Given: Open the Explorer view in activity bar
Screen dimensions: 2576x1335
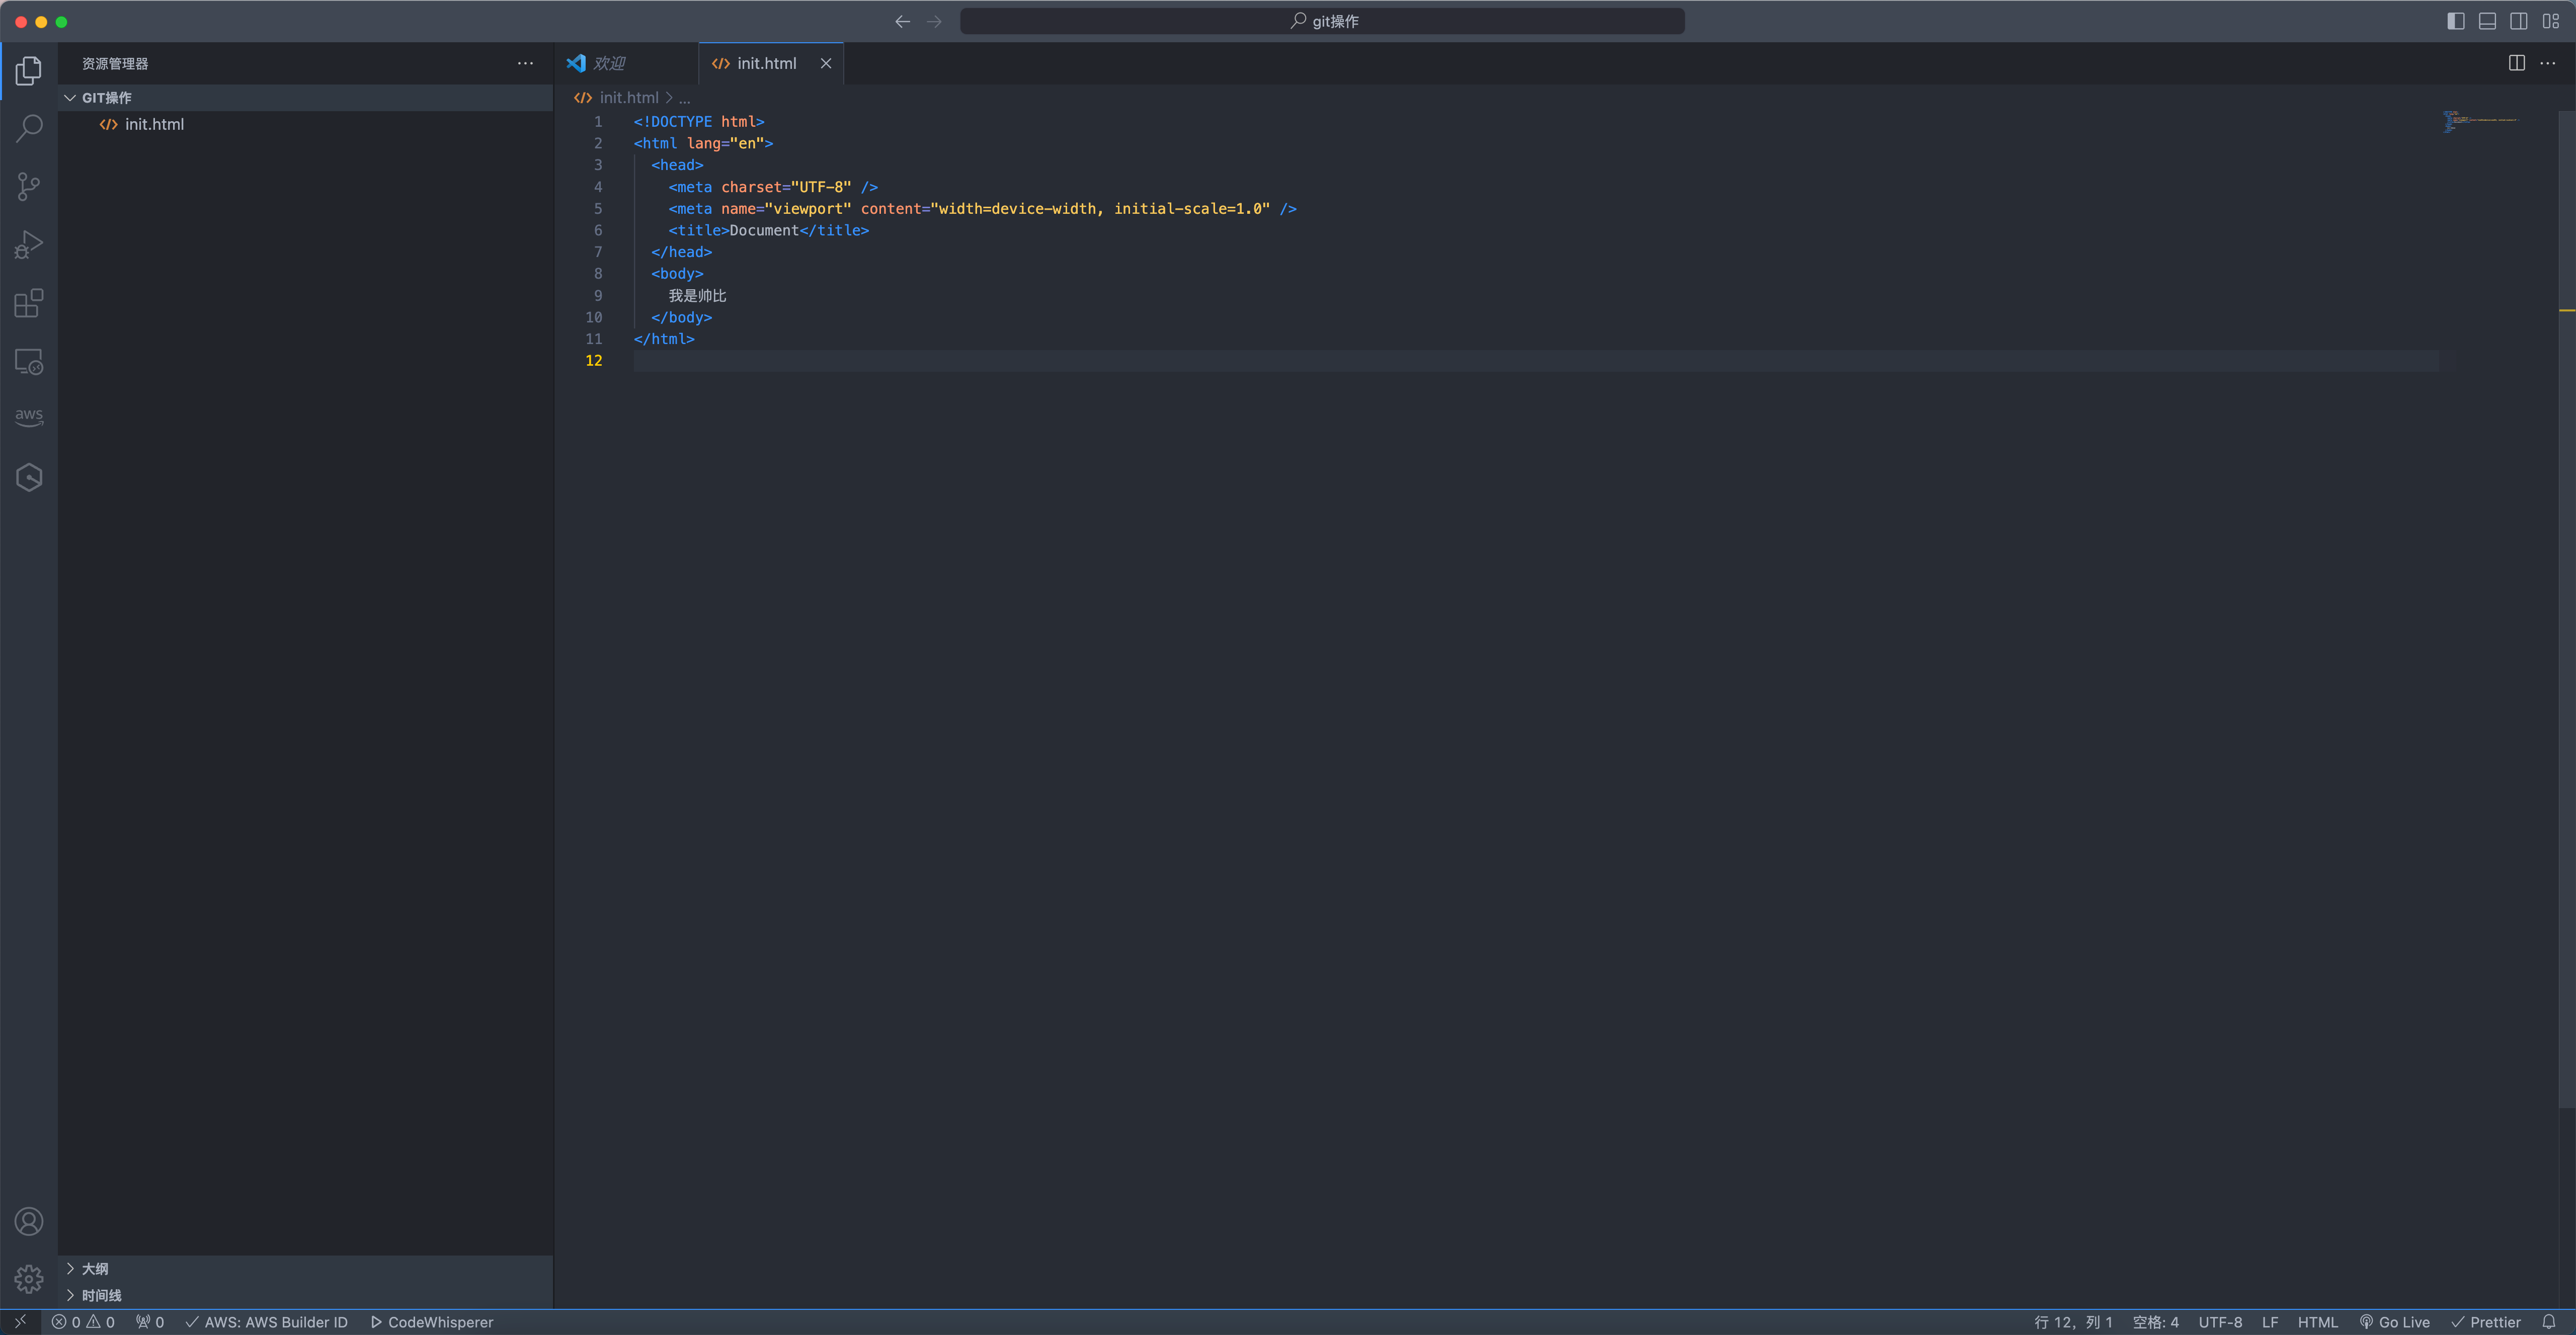Looking at the screenshot, I should pos(29,70).
